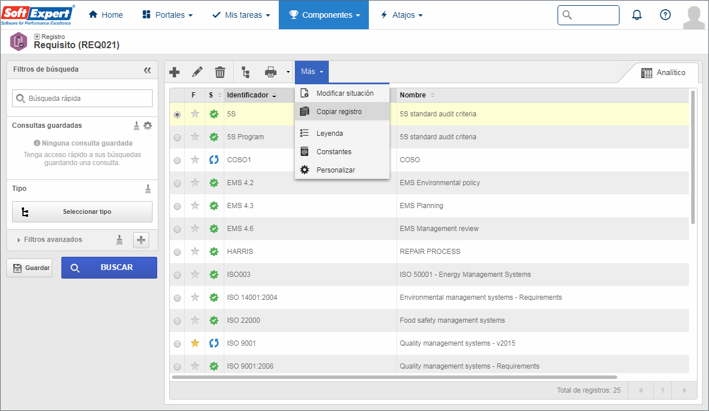
Task: Click the horizontal scrollbar below the table
Action: (x=394, y=377)
